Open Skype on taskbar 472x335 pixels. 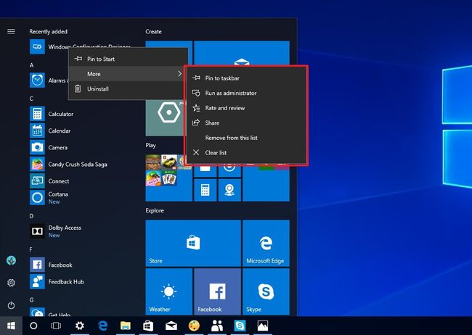coord(240,326)
